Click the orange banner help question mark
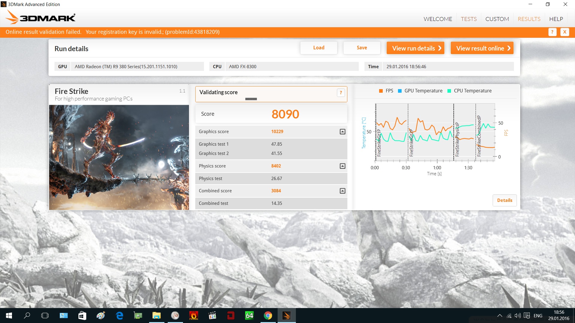575x323 pixels. tap(552, 32)
